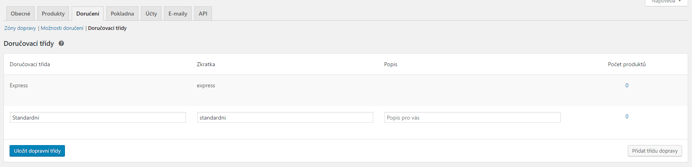Focus the Standardní class name field
Screen dimensions: 692x167
tap(98, 118)
